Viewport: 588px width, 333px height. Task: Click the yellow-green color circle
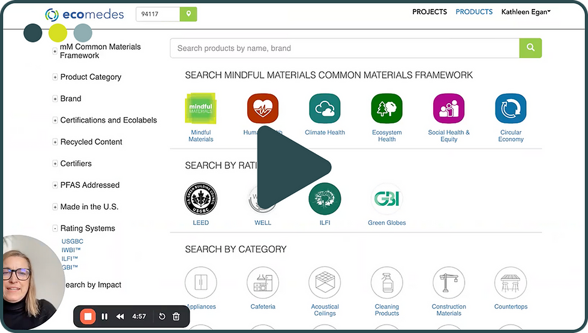pyautogui.click(x=58, y=33)
